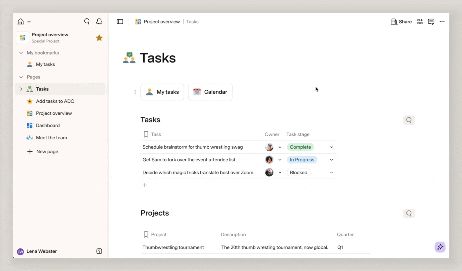Open the Complete stage dropdown arrow
462x271 pixels.
331,147
